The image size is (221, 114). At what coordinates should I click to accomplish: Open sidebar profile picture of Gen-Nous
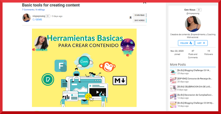[x=193, y=24]
